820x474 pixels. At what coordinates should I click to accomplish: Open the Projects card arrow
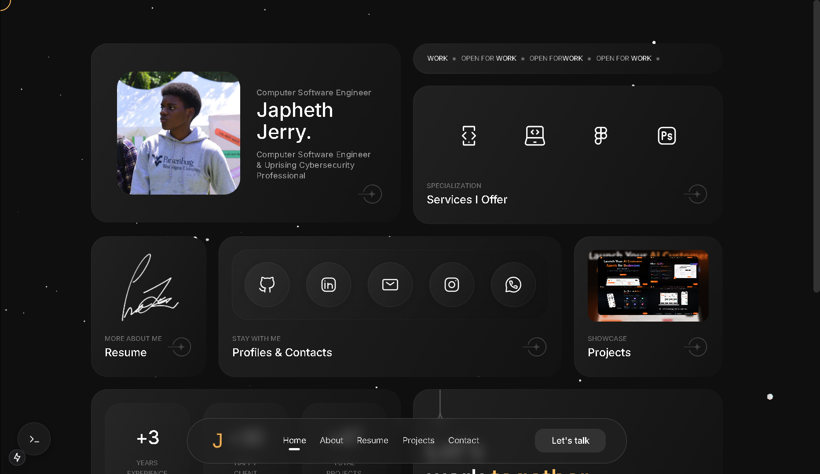697,347
